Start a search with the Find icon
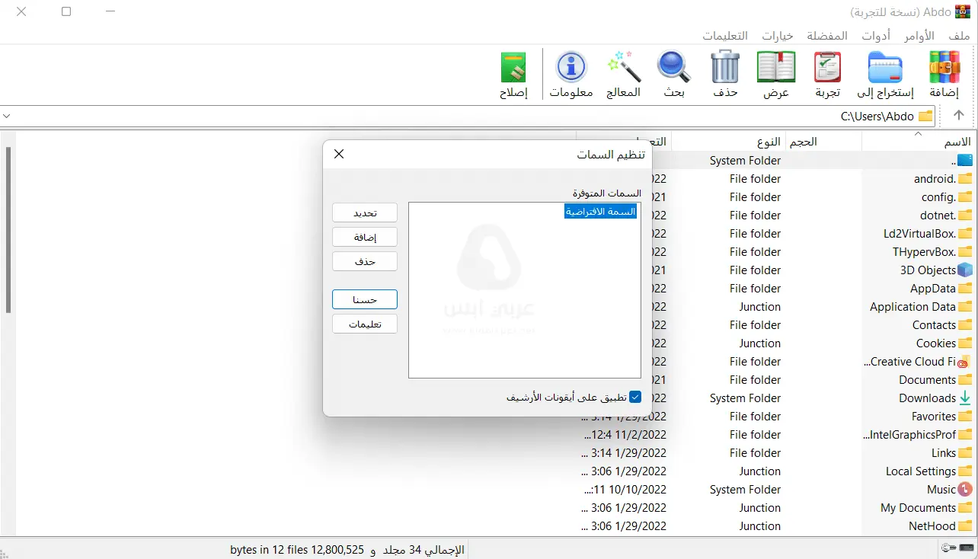 [x=673, y=72]
